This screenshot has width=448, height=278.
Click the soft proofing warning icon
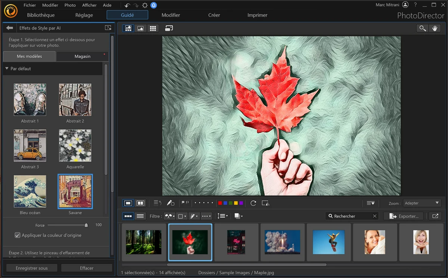(x=265, y=203)
